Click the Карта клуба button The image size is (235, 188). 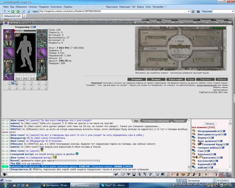tap(175, 79)
